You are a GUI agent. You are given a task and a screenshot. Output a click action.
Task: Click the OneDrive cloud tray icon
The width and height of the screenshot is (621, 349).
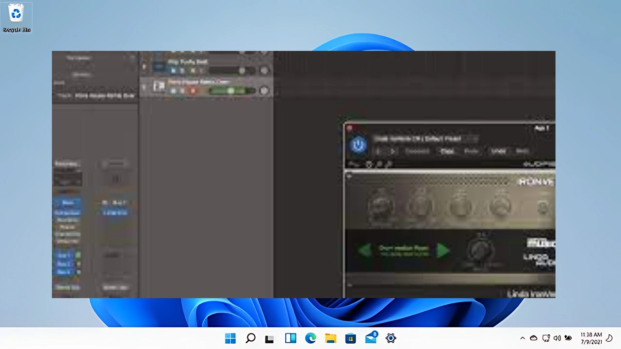pos(534,338)
